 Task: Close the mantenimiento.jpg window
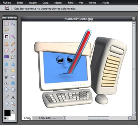pos(134,19)
